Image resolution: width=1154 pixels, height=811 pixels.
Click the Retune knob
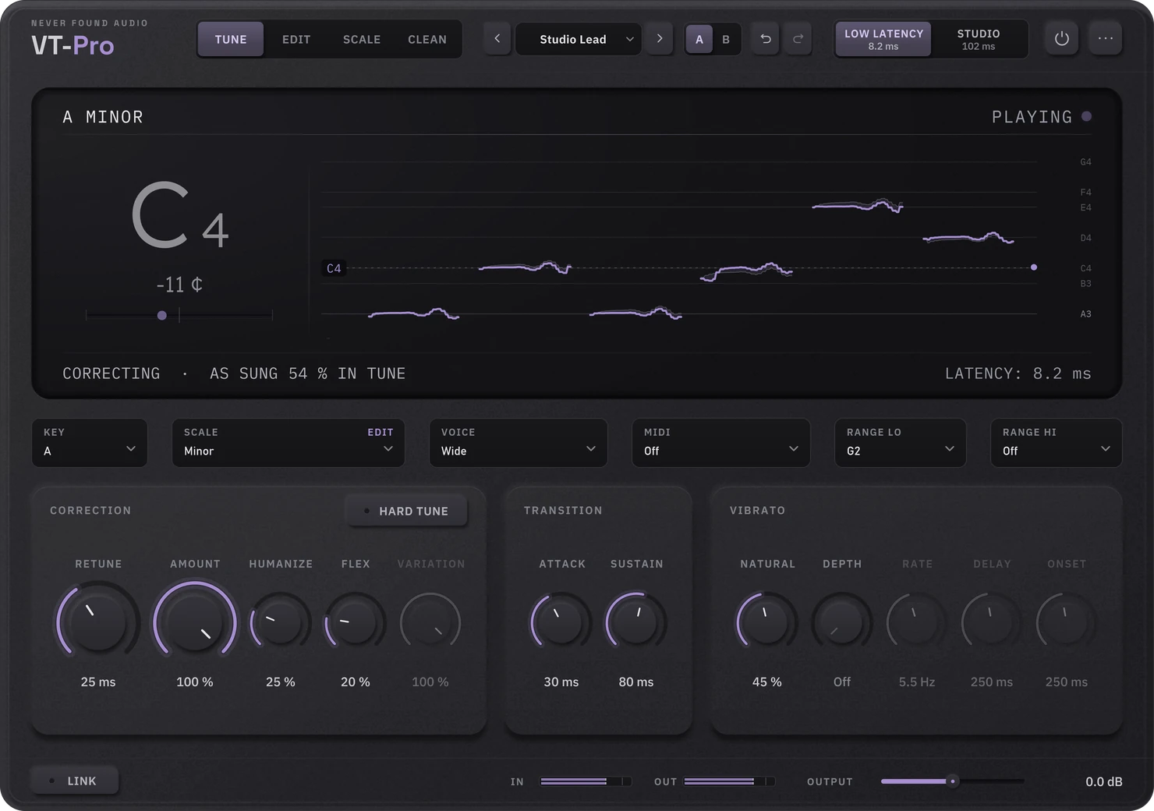tap(98, 622)
